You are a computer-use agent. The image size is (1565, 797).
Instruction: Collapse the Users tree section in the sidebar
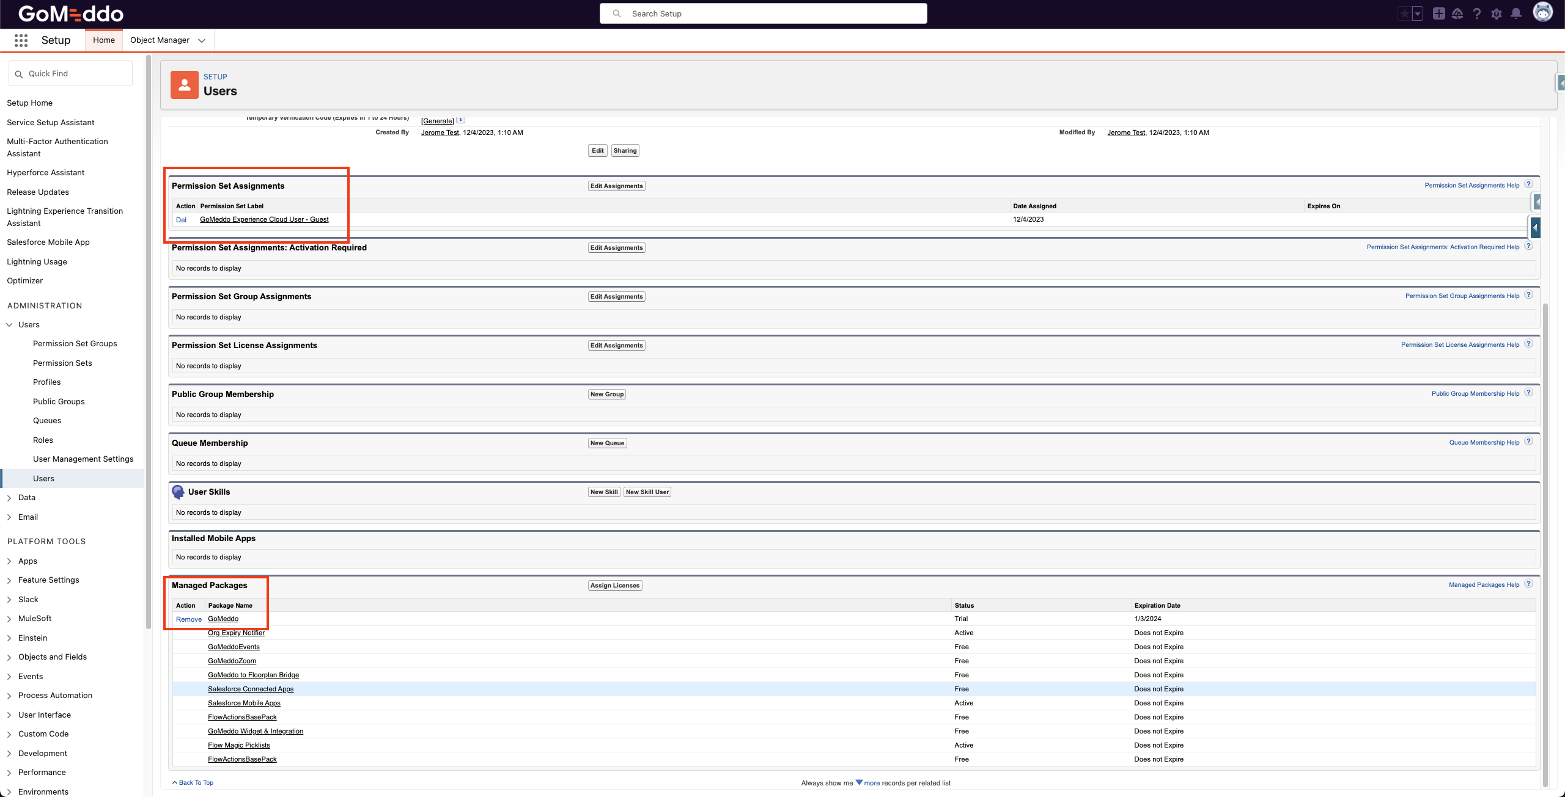coord(9,324)
